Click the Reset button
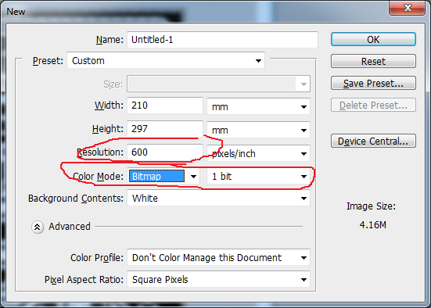The image size is (431, 308). [373, 61]
